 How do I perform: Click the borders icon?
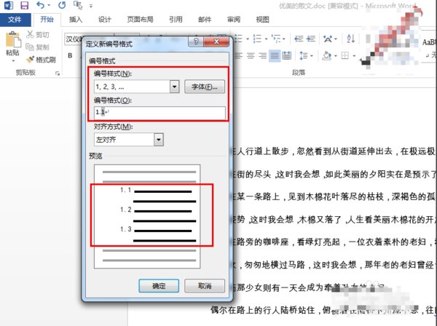pyautogui.click(x=345, y=56)
